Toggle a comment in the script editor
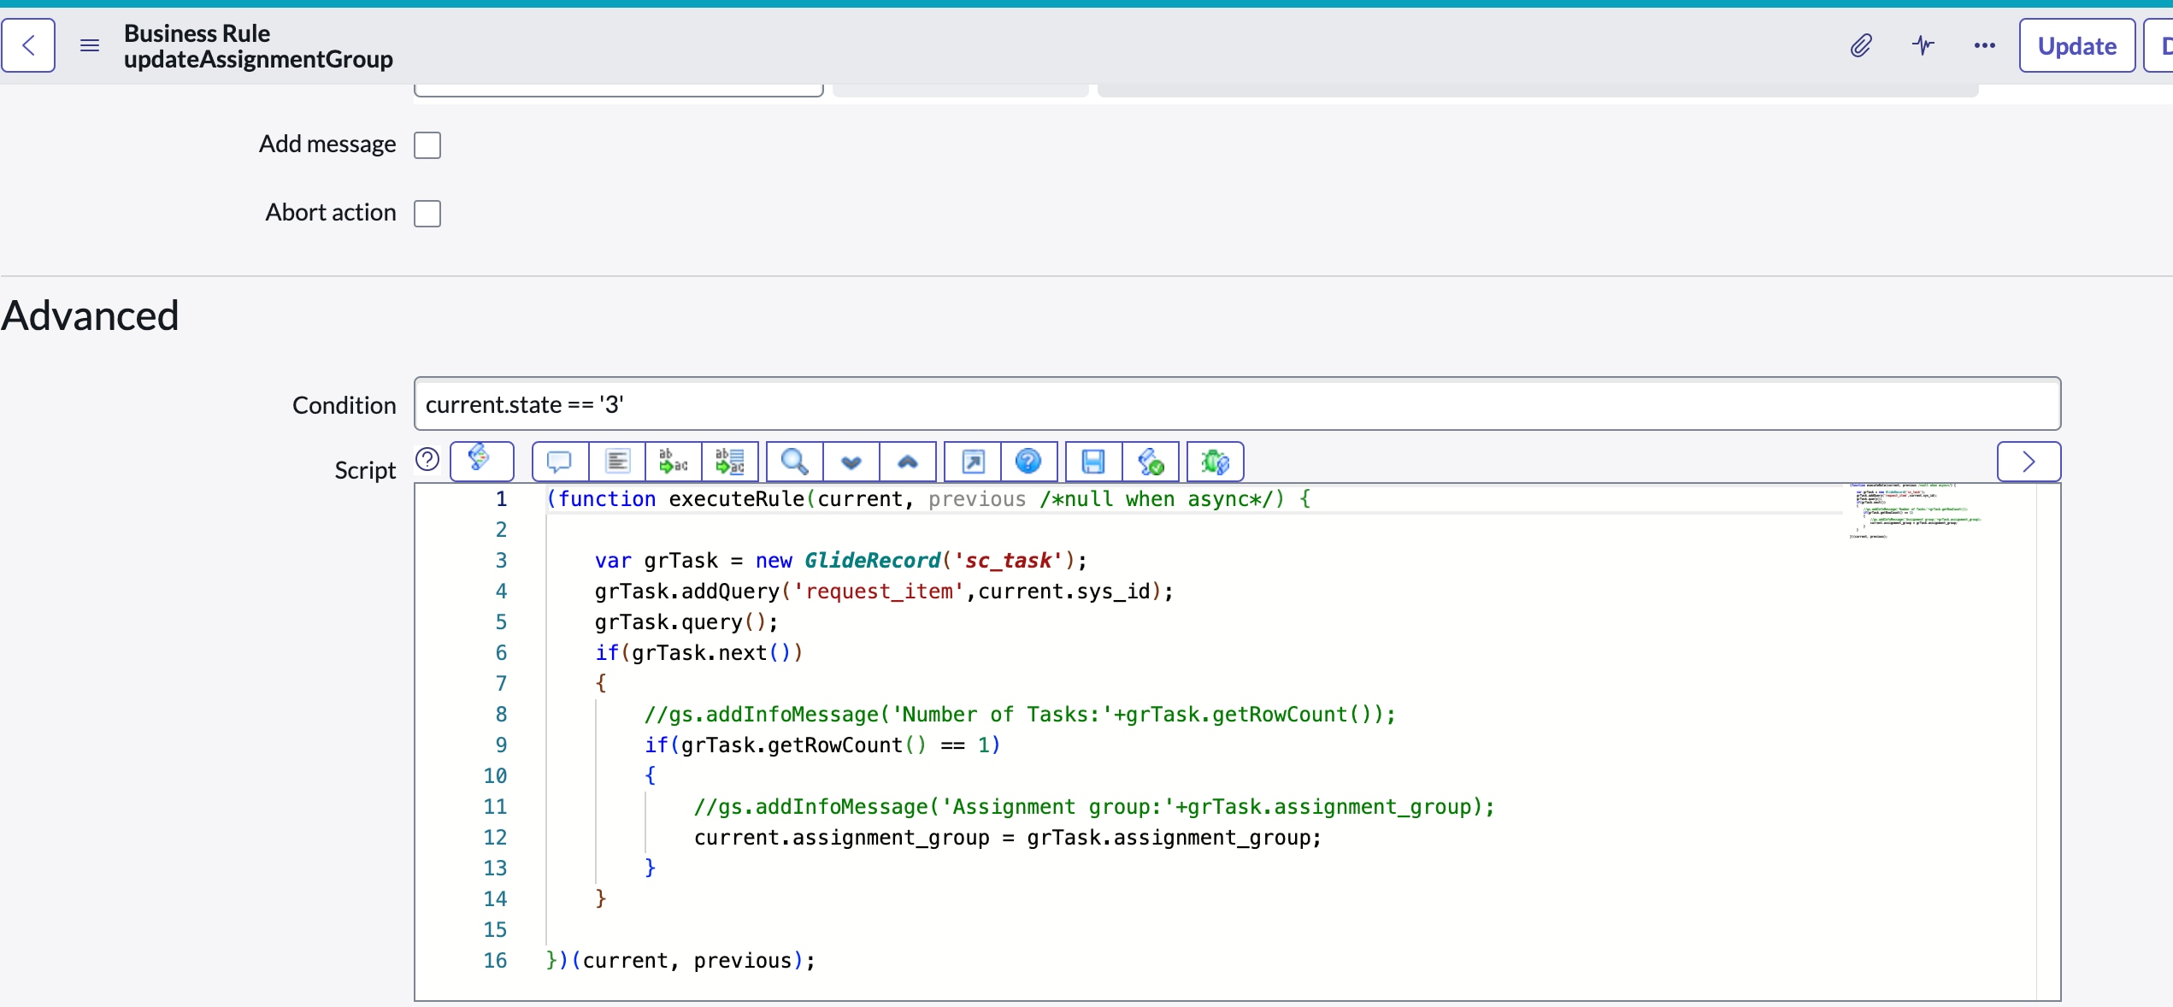 click(559, 462)
